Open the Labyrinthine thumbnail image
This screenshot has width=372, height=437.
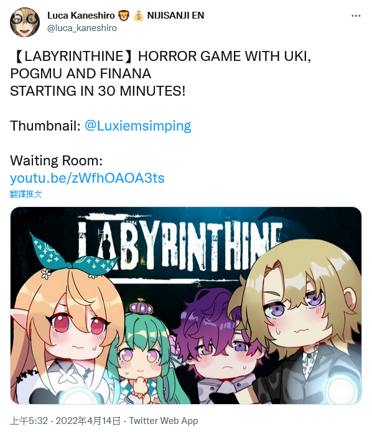click(x=186, y=305)
